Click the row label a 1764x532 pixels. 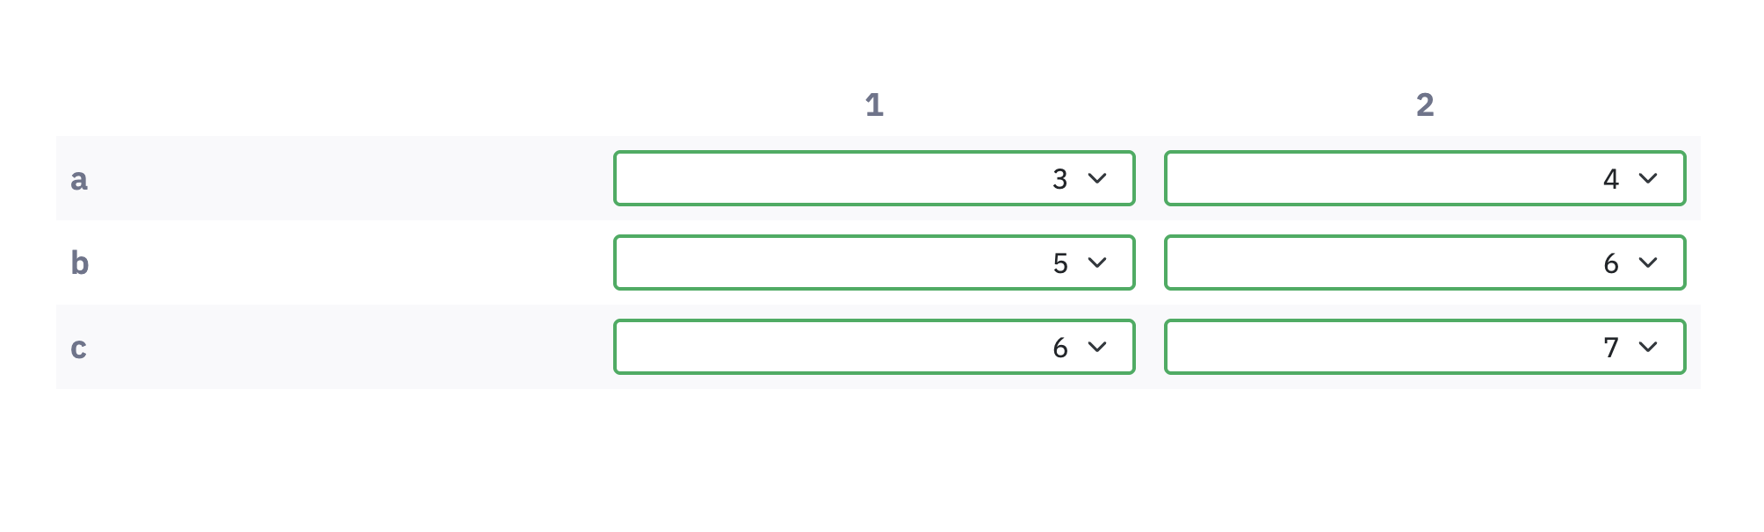[79, 179]
